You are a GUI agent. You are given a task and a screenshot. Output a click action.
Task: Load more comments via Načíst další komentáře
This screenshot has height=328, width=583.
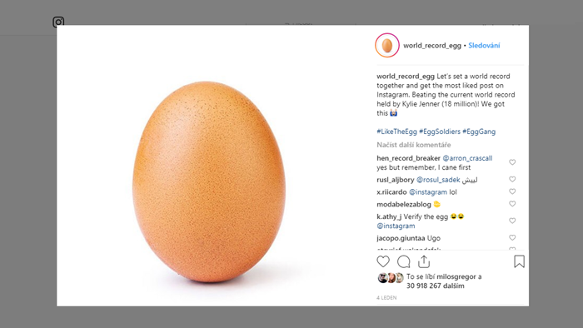click(413, 145)
